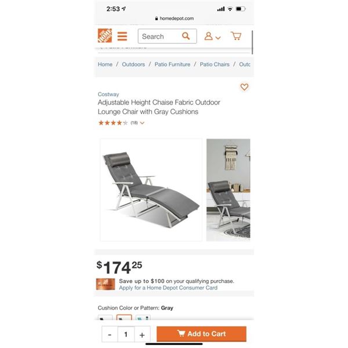Tap the Home Depot consumer card image
348x348 pixels.
106,284
